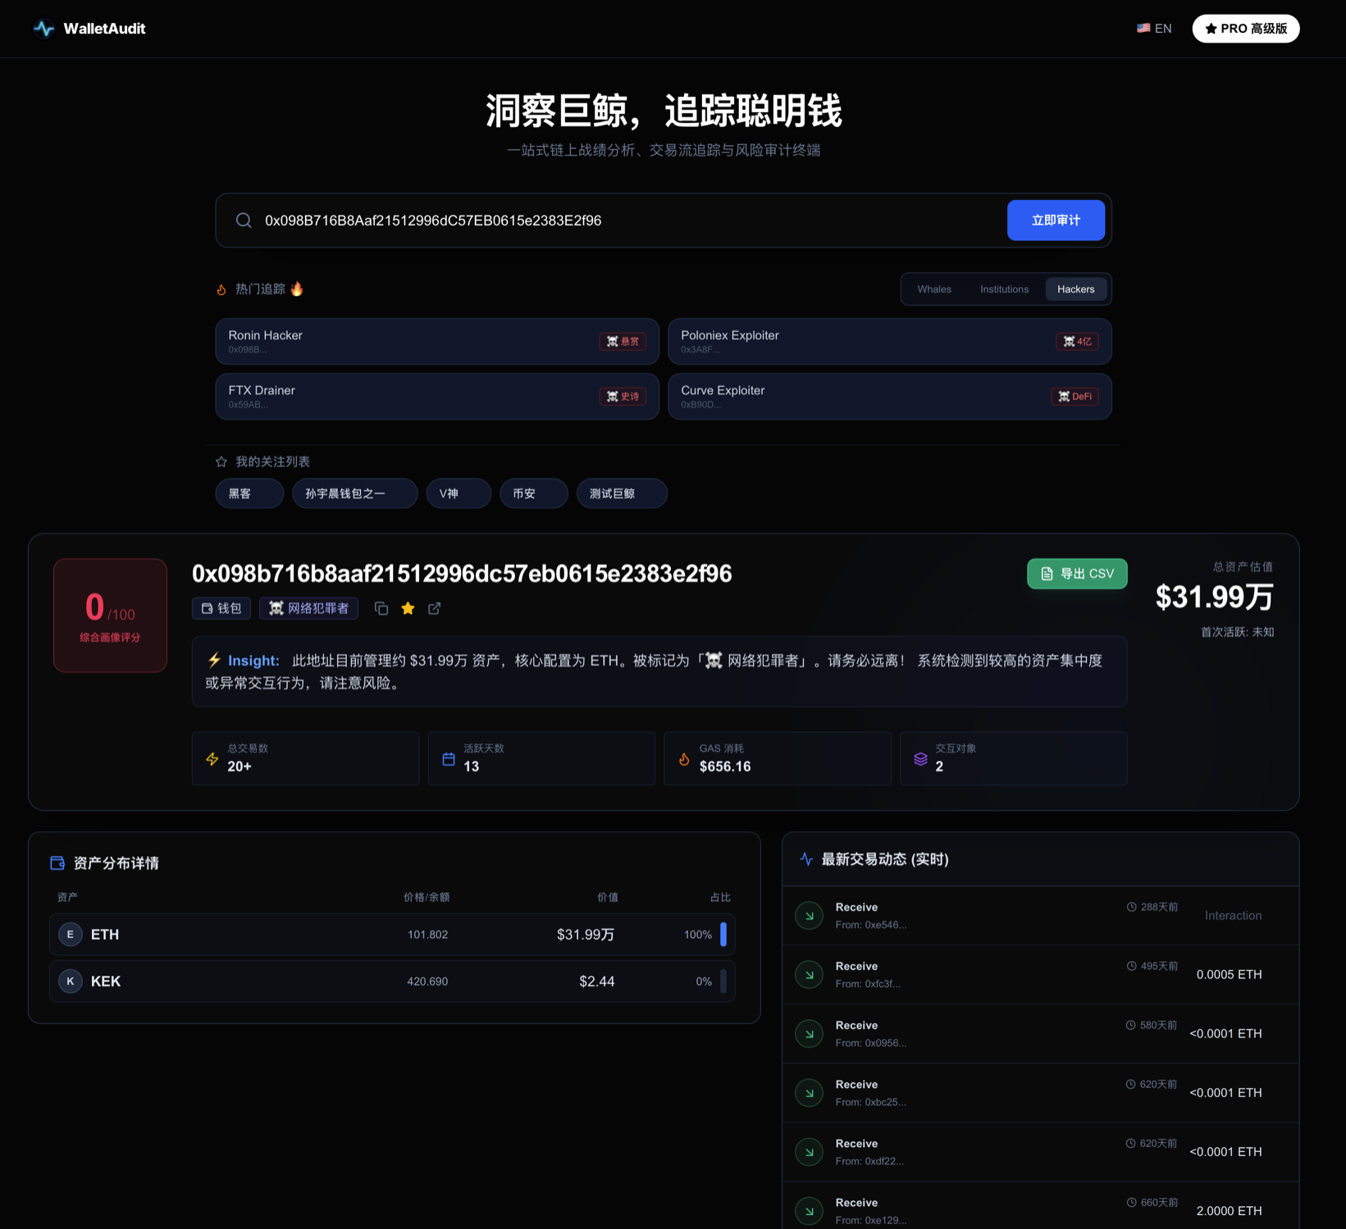
Task: Click the KEK balance 420.690
Action: point(427,981)
